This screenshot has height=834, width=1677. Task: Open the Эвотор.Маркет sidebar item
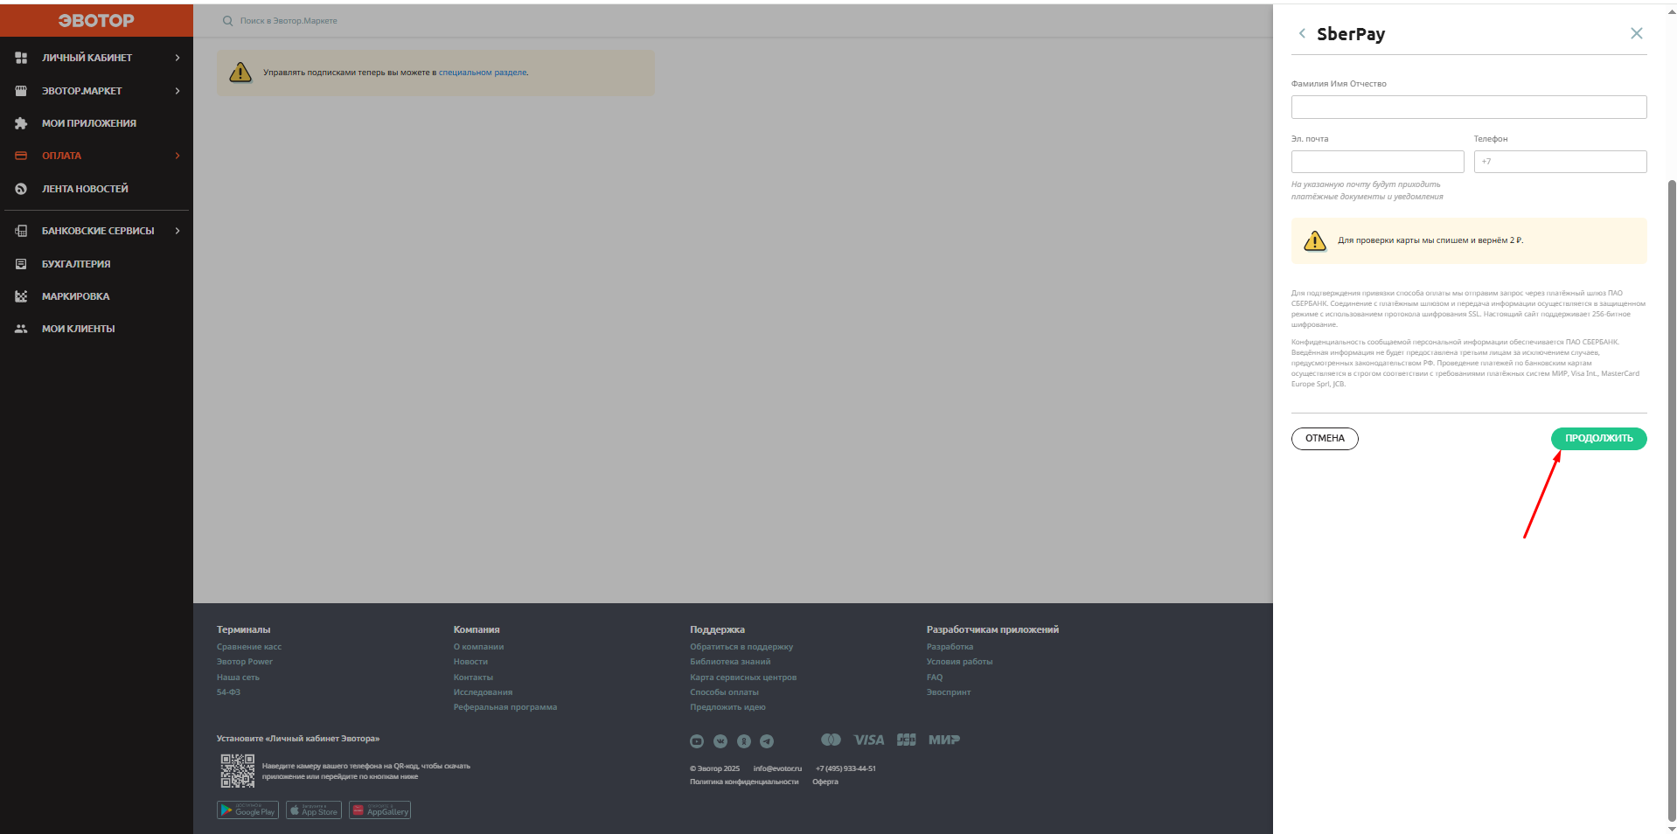[x=96, y=91]
